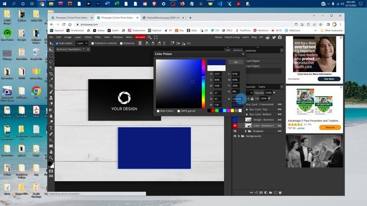Open the Window menu
The image size is (367, 206).
tap(118, 37)
